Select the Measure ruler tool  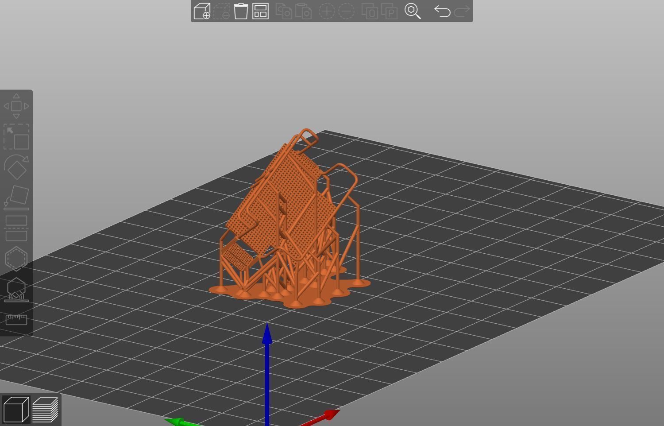point(16,320)
